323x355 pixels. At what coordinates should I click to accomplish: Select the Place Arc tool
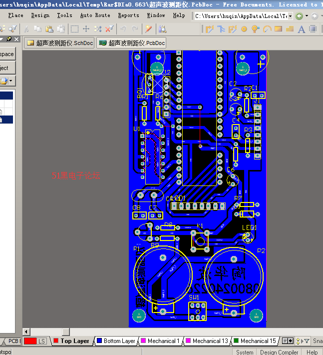coord(267,29)
